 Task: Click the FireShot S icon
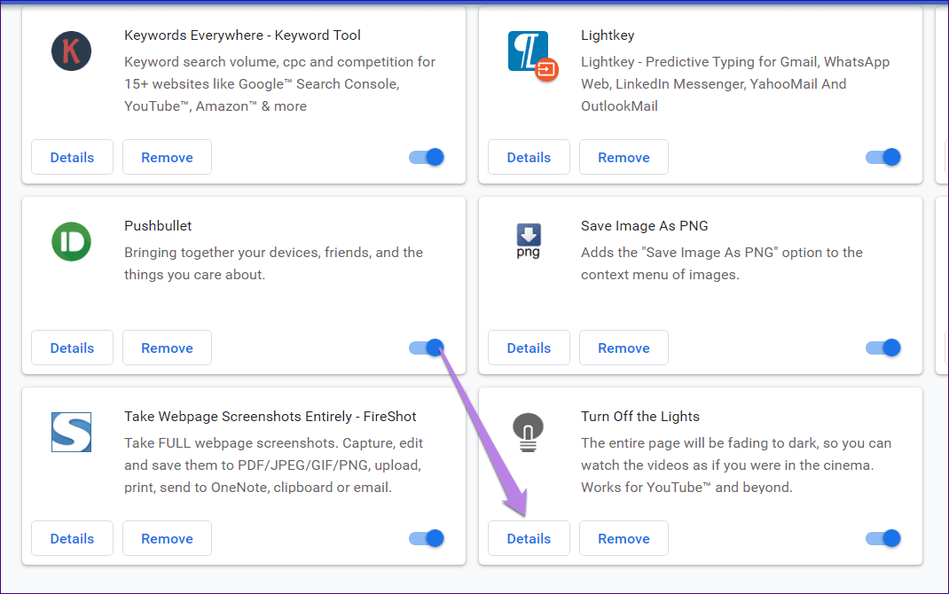point(72,433)
